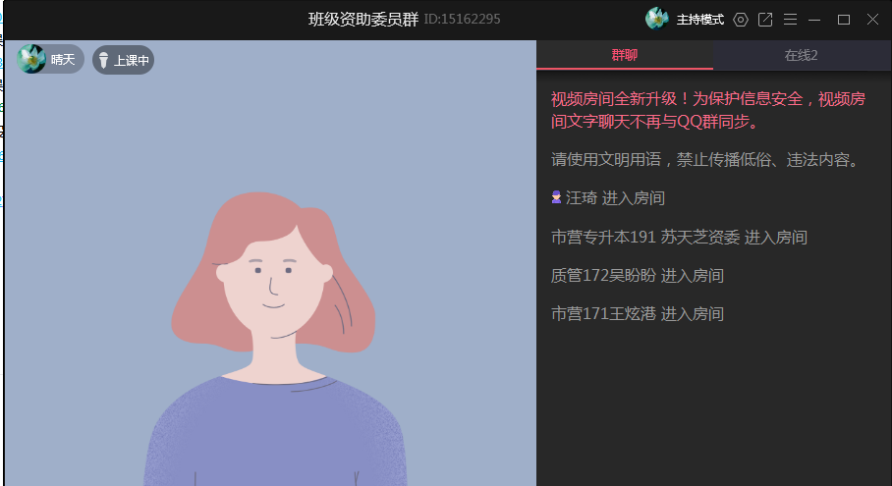Switch to the 在线2 tab
The width and height of the screenshot is (892, 486).
[801, 55]
